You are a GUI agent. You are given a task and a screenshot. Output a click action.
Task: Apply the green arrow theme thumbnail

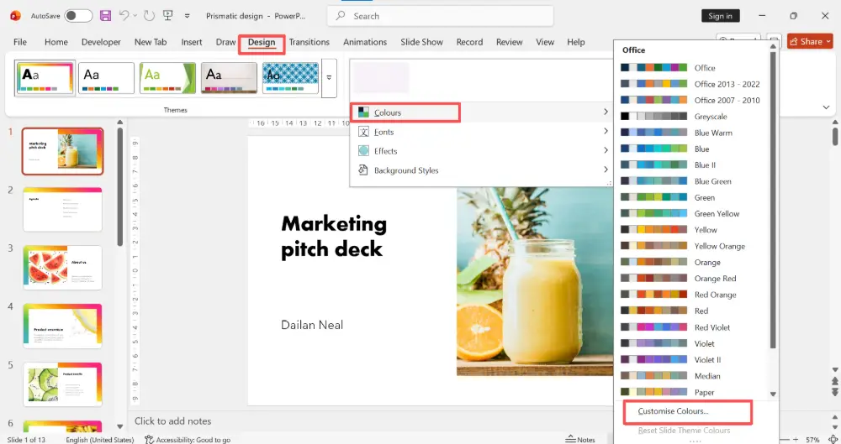coord(167,78)
